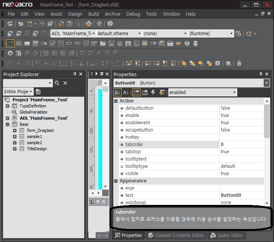Open the Button00 component selector dropdown
Viewport: 274px width, 242px height.
tap(266, 83)
